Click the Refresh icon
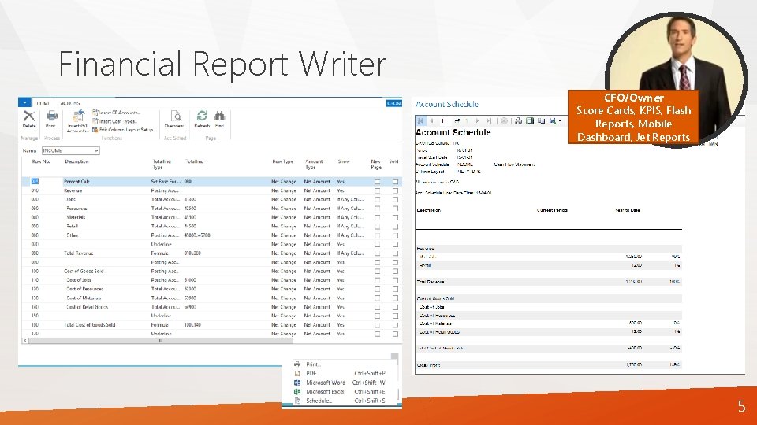Viewport: 757px width, 425px height. (202, 115)
